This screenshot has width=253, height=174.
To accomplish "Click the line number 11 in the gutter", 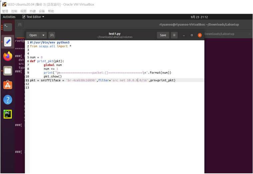I will 27,80.
